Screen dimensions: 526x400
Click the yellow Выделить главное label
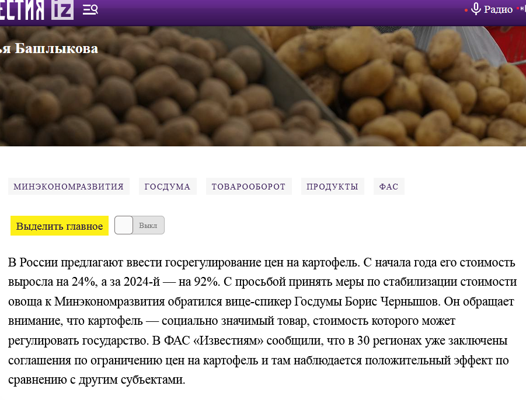click(x=60, y=226)
